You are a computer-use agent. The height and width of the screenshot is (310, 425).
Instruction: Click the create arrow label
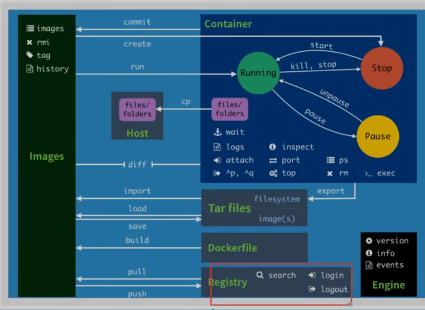tap(137, 44)
